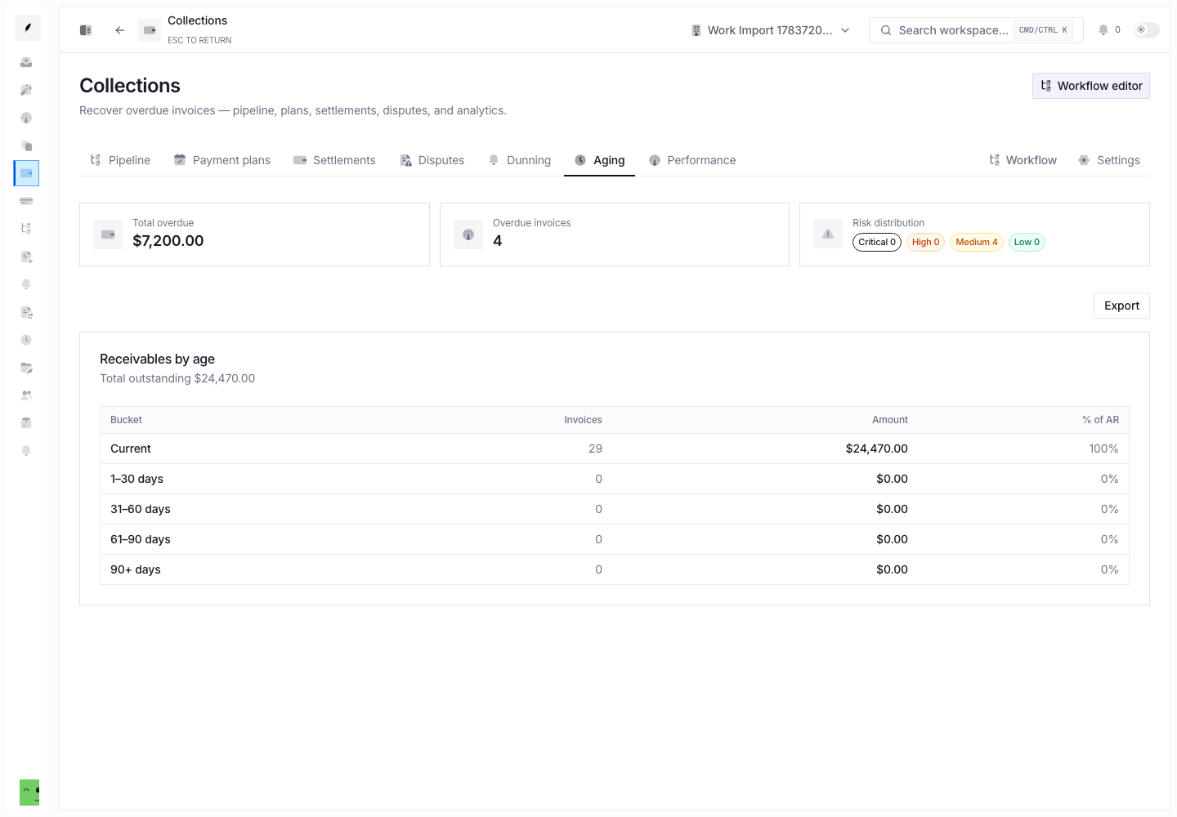Click the Amount column header
Screen dimensions: 1177x817
(890, 420)
